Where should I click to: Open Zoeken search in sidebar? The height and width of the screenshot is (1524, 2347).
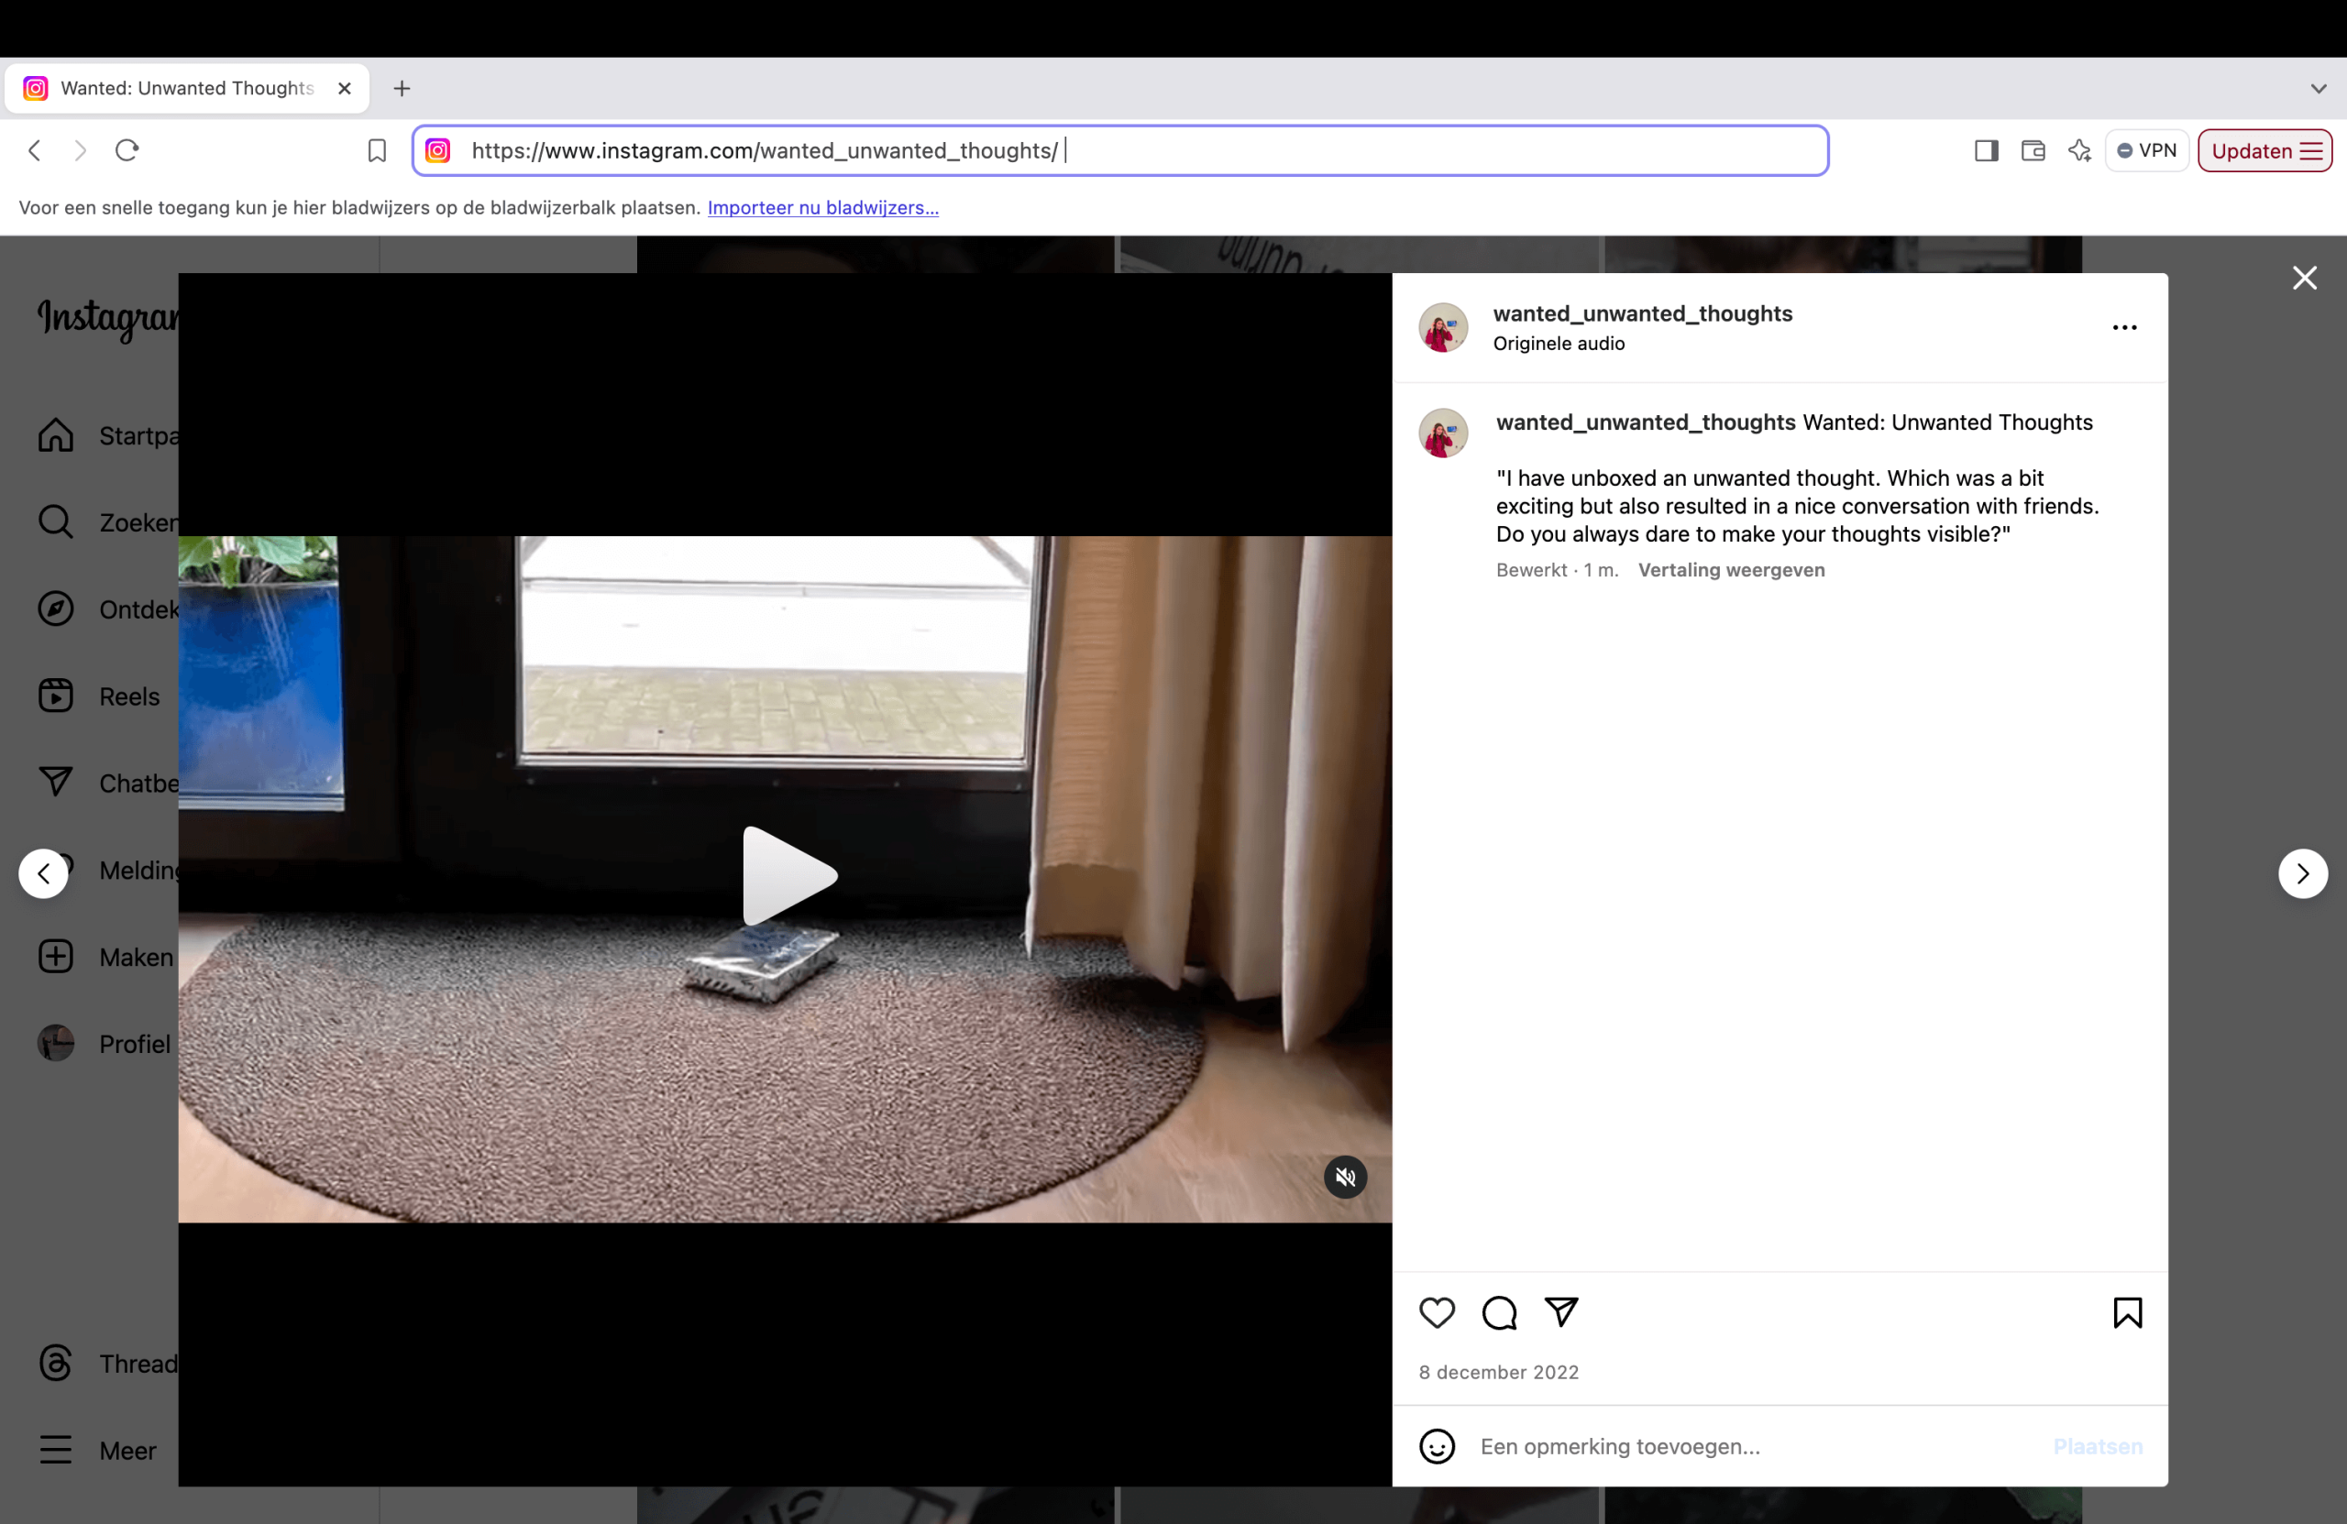pyautogui.click(x=106, y=522)
